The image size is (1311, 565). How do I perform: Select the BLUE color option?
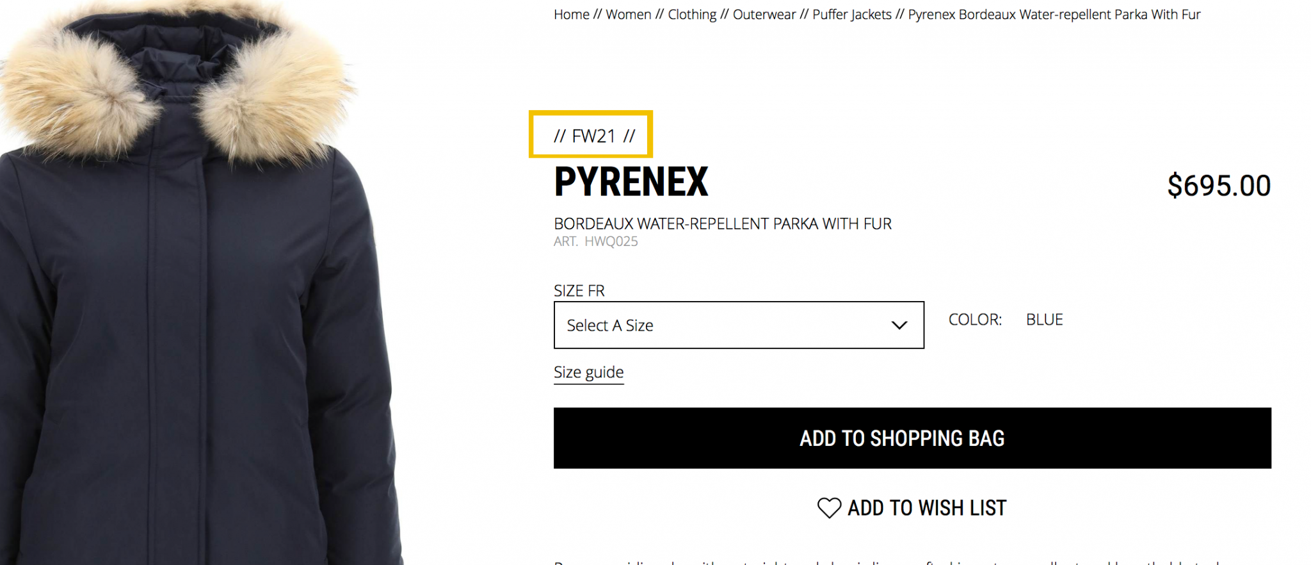(x=1044, y=320)
